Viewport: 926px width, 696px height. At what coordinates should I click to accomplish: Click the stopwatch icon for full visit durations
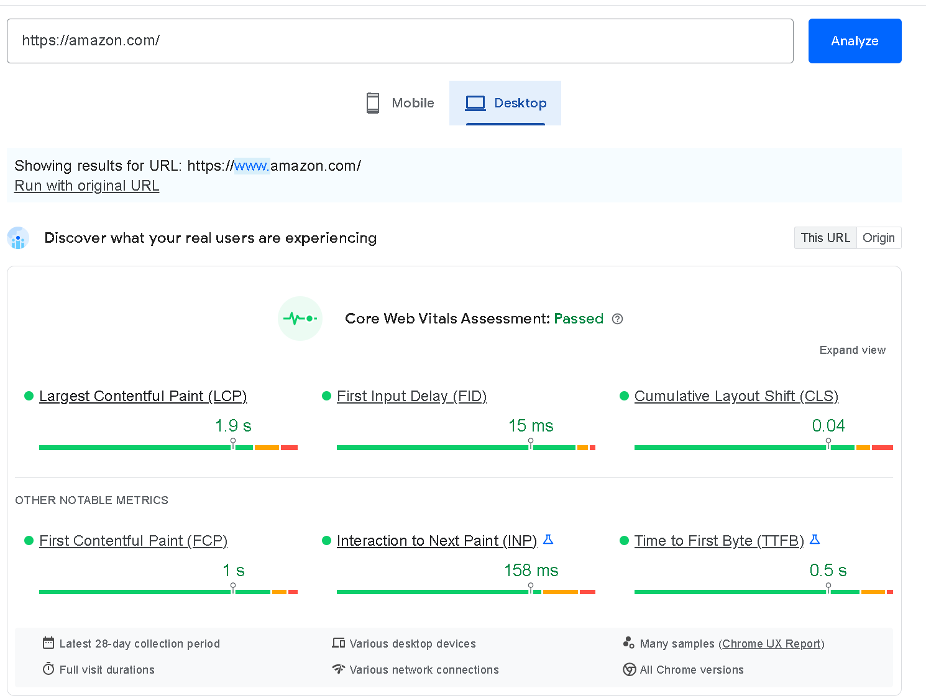pyautogui.click(x=48, y=669)
